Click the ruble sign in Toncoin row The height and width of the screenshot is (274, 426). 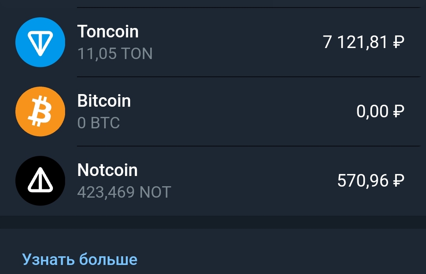point(399,42)
